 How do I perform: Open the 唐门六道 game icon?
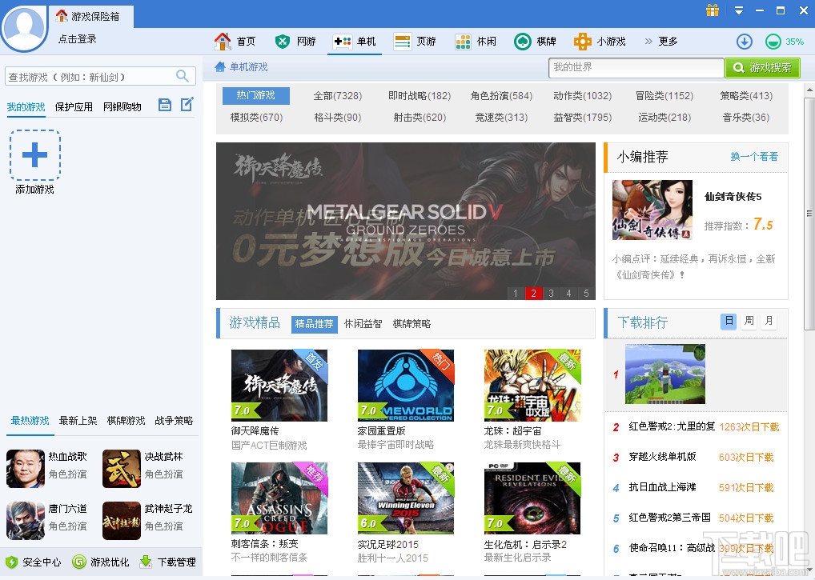point(26,520)
